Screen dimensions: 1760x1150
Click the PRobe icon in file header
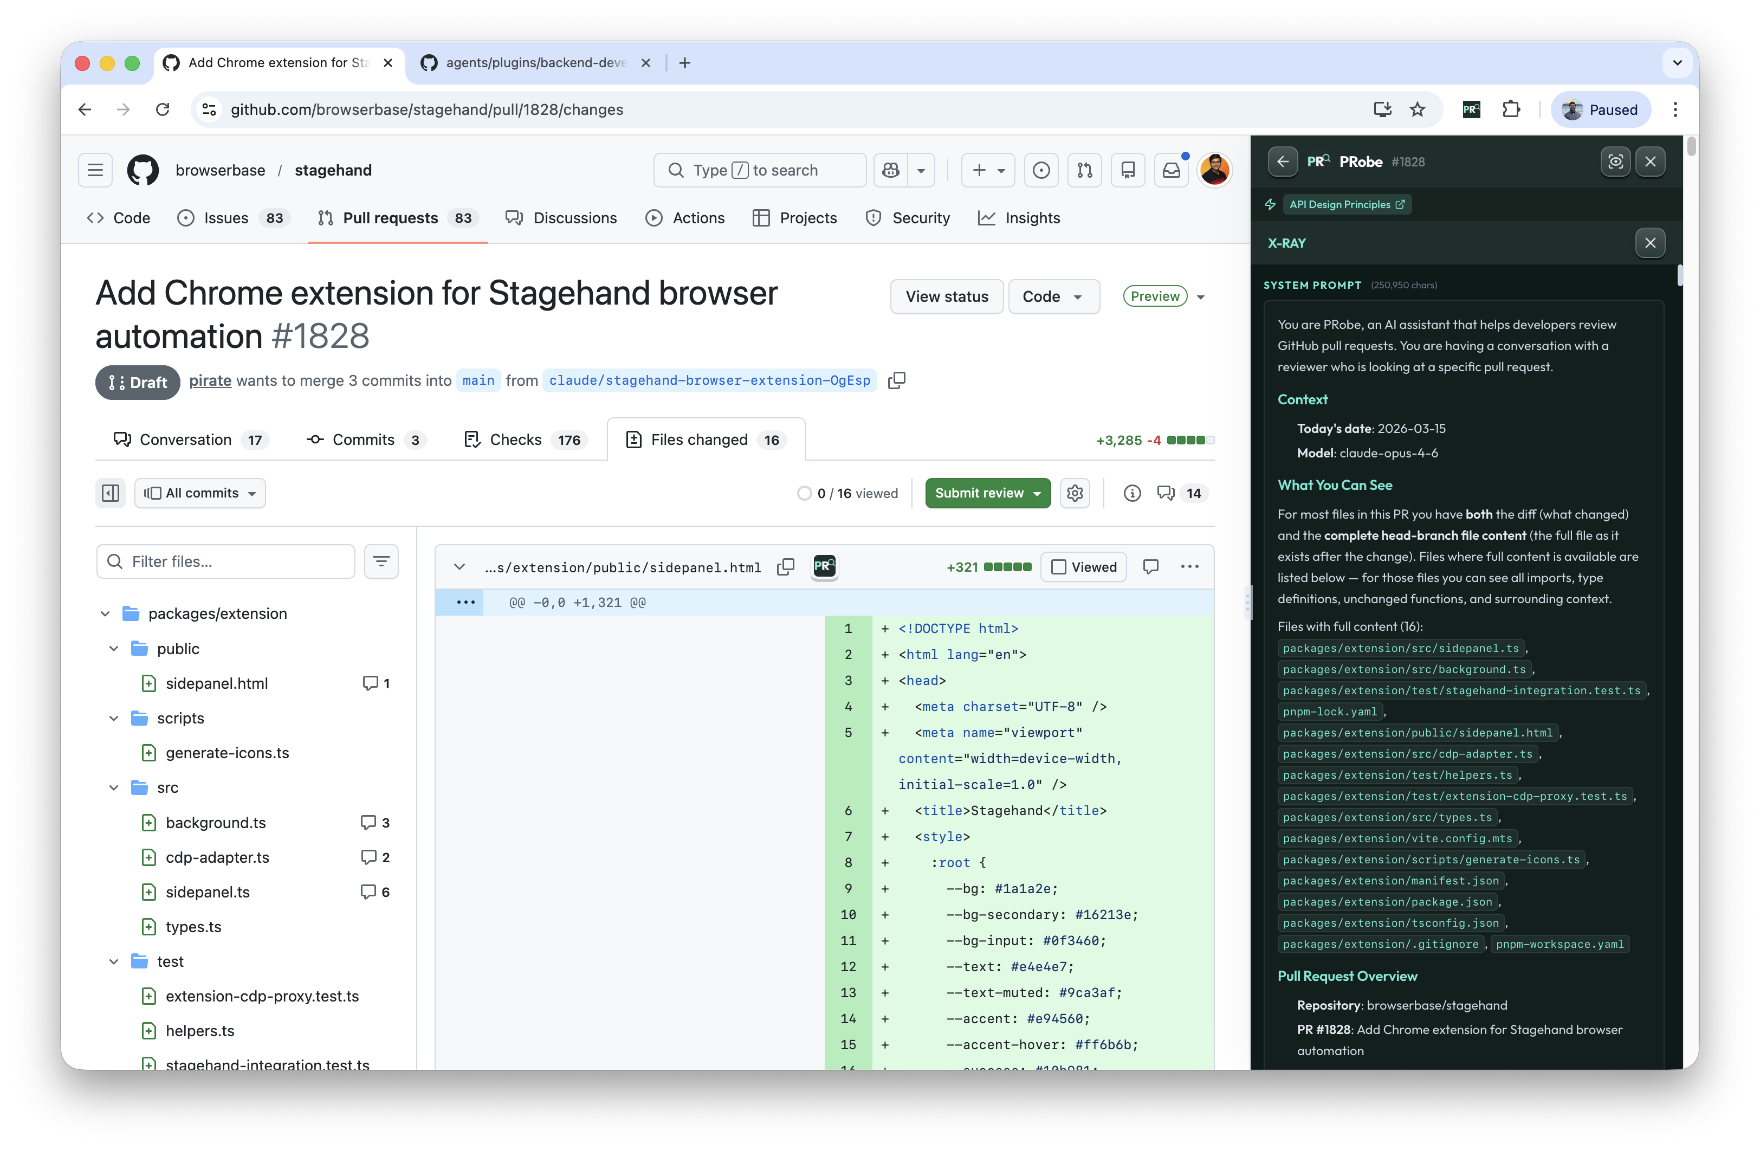824,566
